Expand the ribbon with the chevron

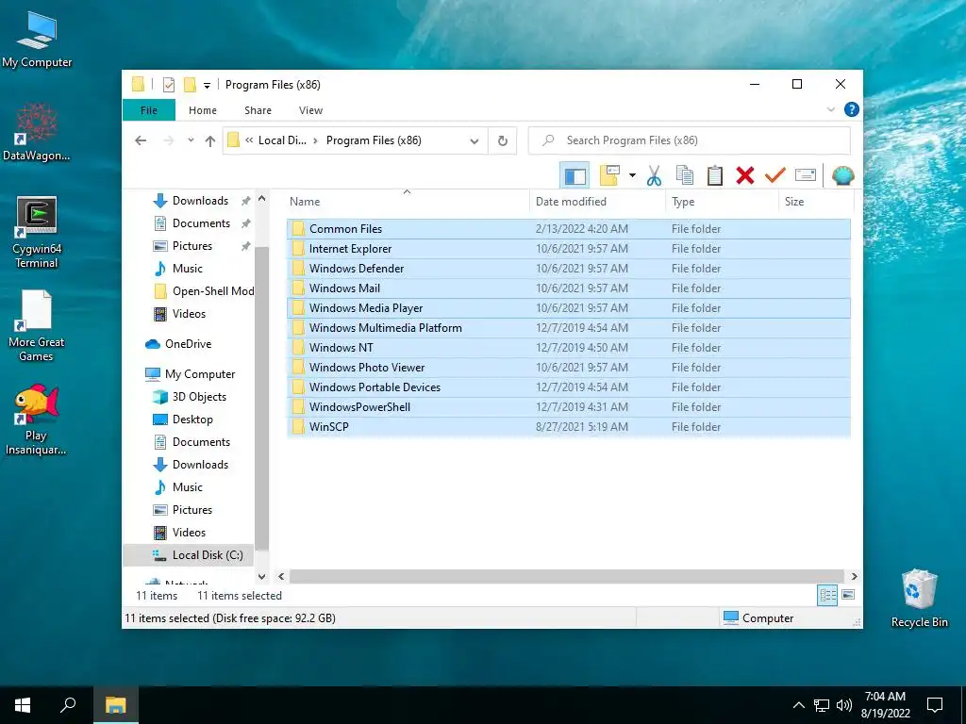830,109
